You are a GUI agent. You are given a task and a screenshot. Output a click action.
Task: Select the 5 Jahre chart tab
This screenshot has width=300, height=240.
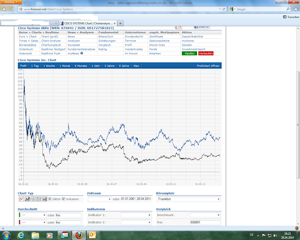124,66
